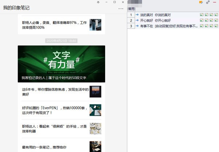This screenshot has height=152, width=219.
Task: Click leftmost image icon in 有事不在 row
Action: tap(202, 26)
